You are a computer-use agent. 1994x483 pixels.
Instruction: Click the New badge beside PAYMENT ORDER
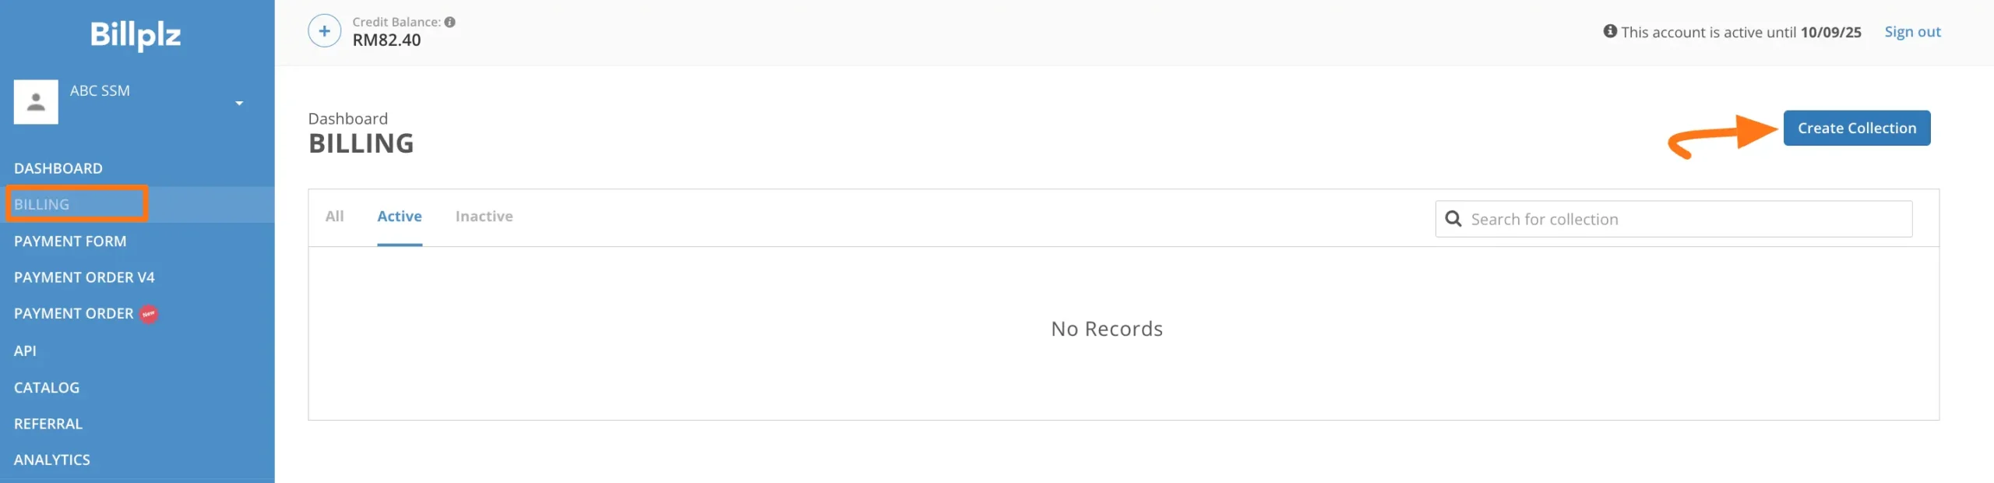pos(148,314)
